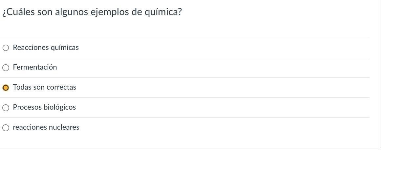Click the "Todas son correctas" label text
Screen dimensions: 403x170
44,87
